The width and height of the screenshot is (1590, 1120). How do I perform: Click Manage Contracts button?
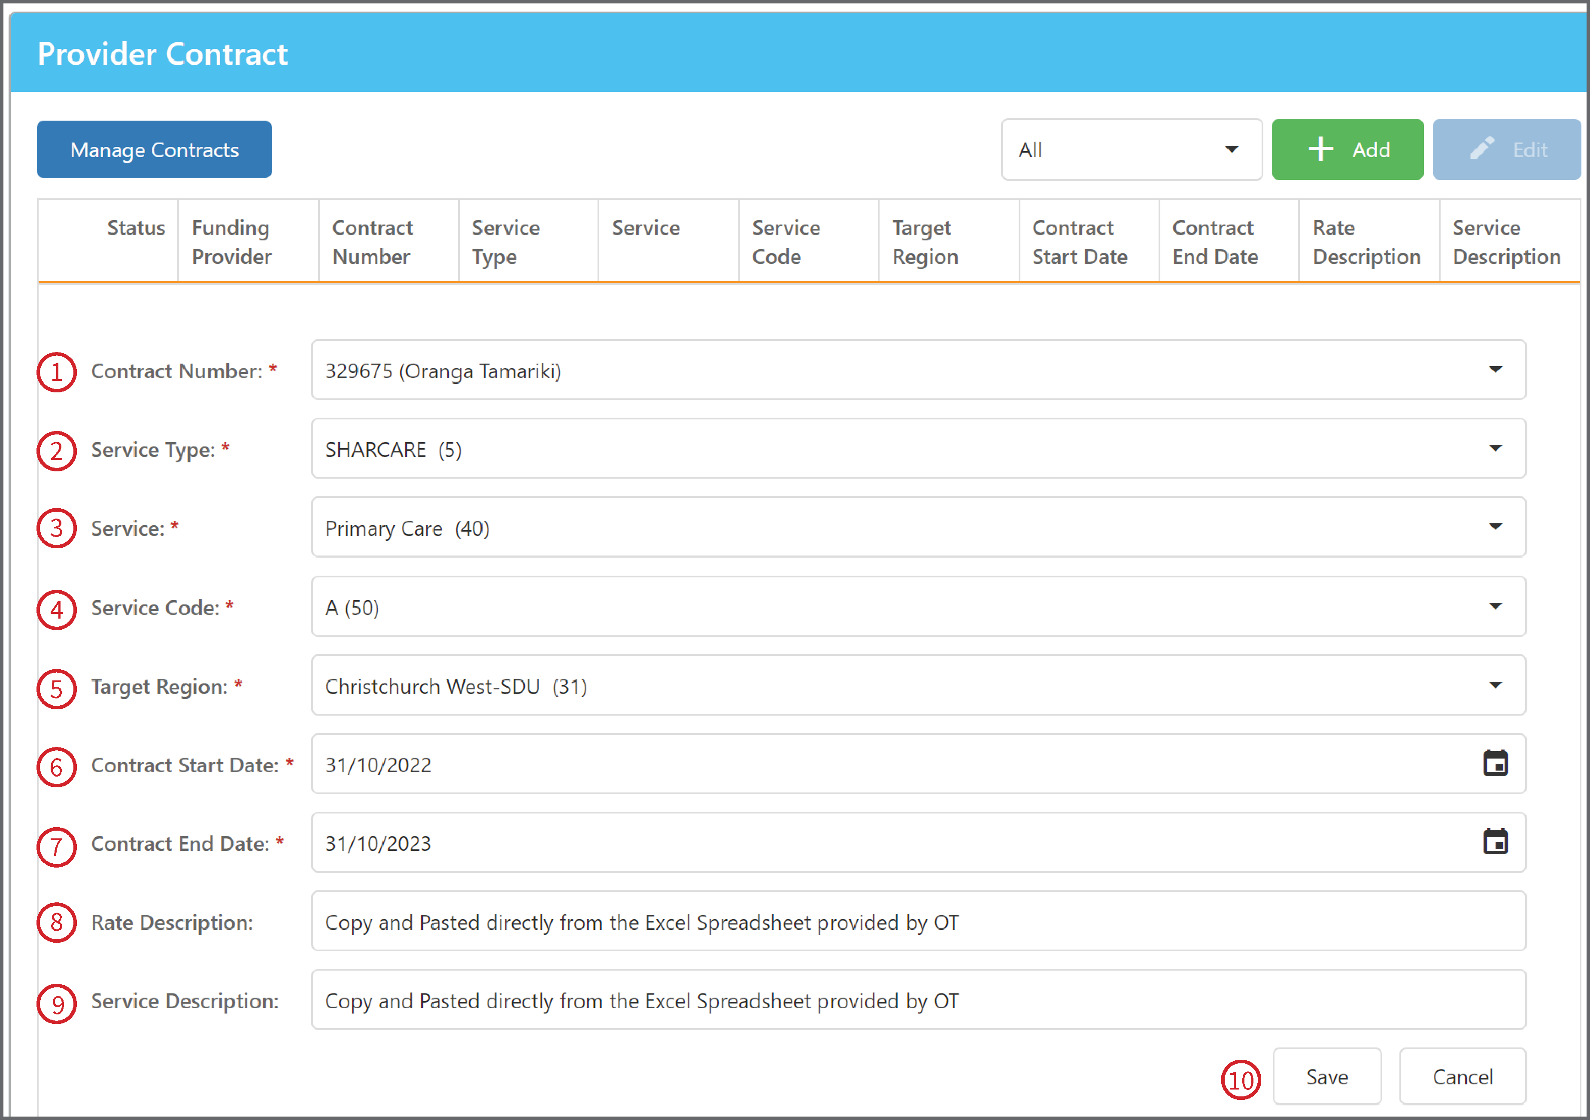pos(155,150)
